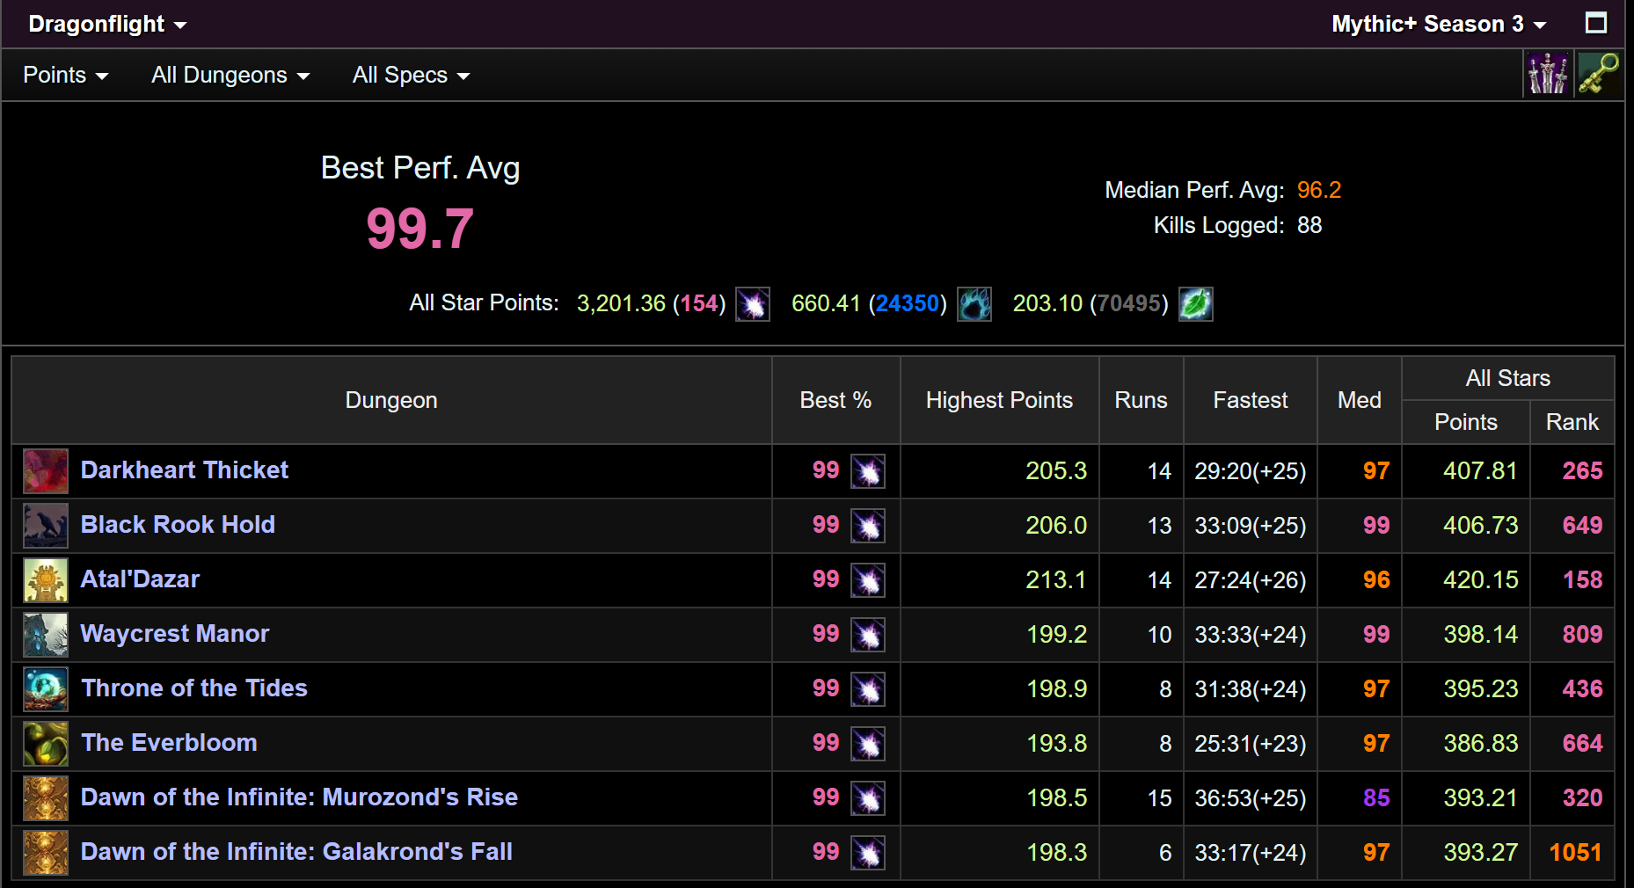
Task: Open the raids icon in top-right corner
Action: click(1547, 74)
